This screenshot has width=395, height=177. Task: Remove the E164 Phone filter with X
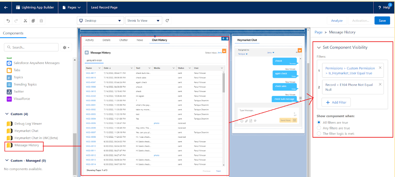tap(380, 84)
